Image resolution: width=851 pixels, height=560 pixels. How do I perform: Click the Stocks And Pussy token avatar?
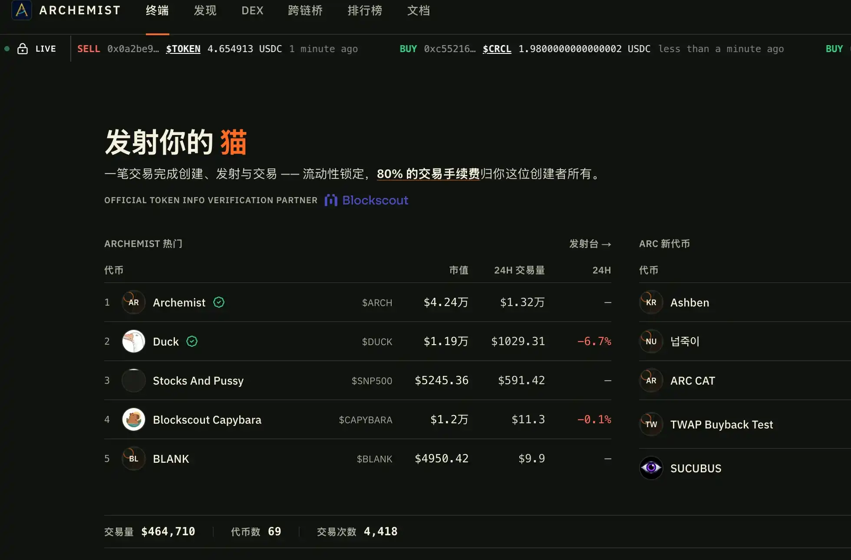(x=134, y=380)
